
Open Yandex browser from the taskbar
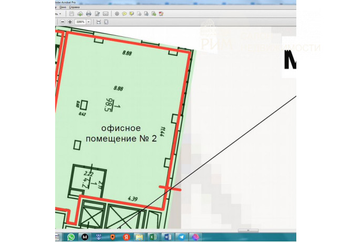point(126,237)
